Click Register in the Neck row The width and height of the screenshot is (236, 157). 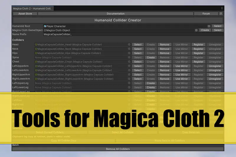point(198,49)
